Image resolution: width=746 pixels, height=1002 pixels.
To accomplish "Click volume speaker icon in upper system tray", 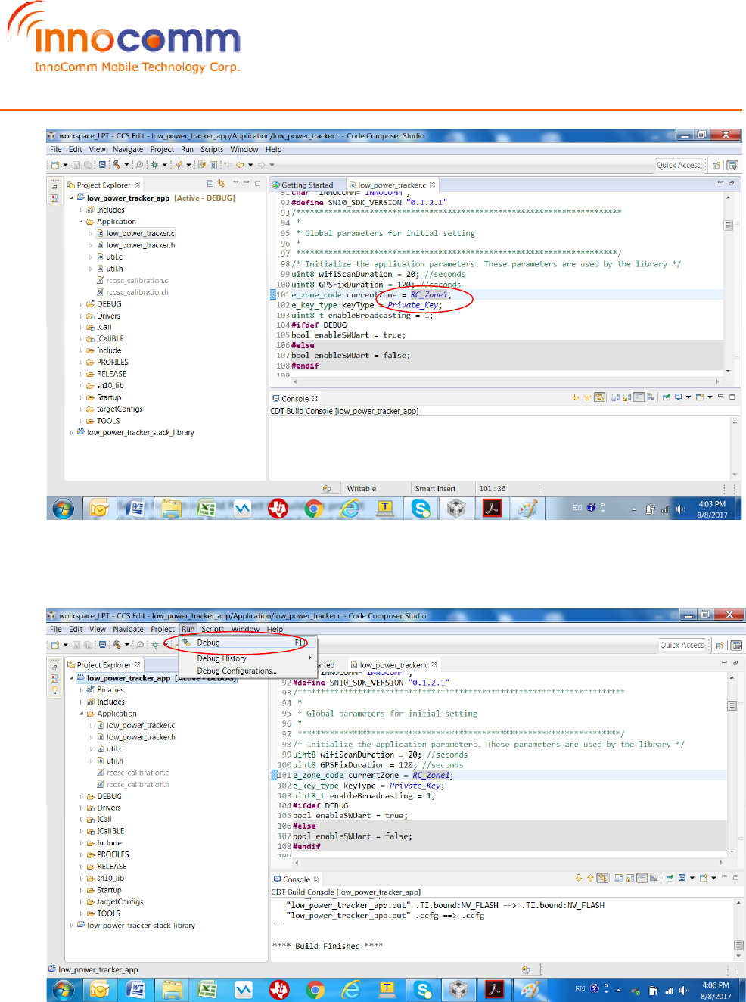I will point(681,509).
